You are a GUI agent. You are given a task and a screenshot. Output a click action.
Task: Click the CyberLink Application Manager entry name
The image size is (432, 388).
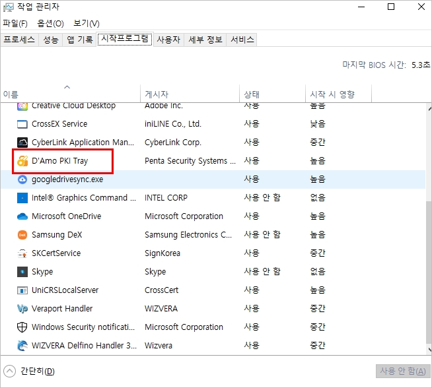point(83,143)
